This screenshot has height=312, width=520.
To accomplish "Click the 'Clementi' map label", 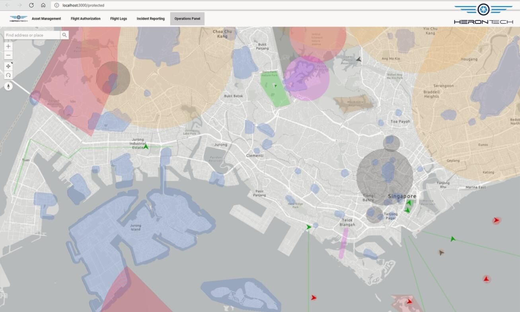I will click(x=255, y=155).
